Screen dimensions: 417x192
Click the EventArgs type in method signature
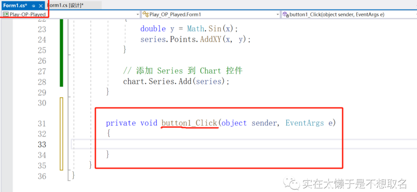(304, 123)
